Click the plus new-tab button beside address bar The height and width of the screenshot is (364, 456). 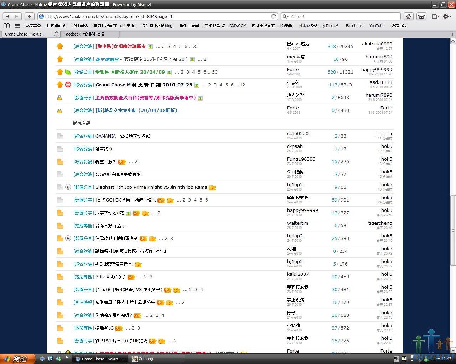(30, 16)
